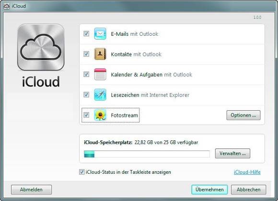The width and height of the screenshot is (278, 201).
Task: Click the iCloud-Speicherplatz usage bar
Action: click(x=147, y=154)
